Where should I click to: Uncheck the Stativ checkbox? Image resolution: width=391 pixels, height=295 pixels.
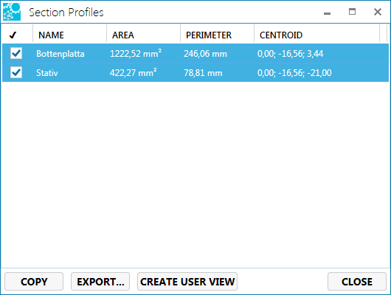tap(16, 72)
